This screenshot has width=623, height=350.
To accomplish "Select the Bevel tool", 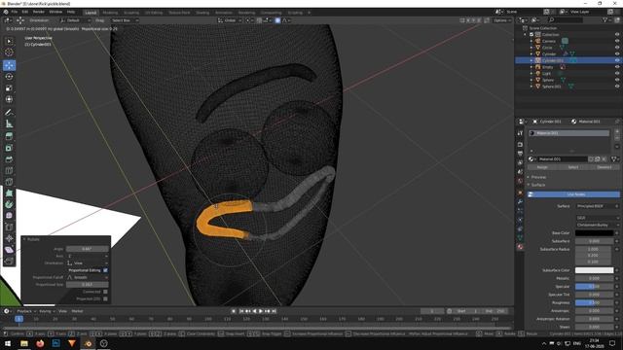I will coord(9,159).
